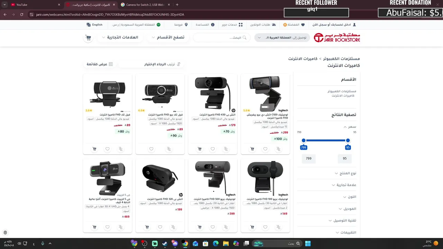This screenshot has width=443, height=249.
Task: Open Steam from the taskbar
Action: (x=165, y=243)
